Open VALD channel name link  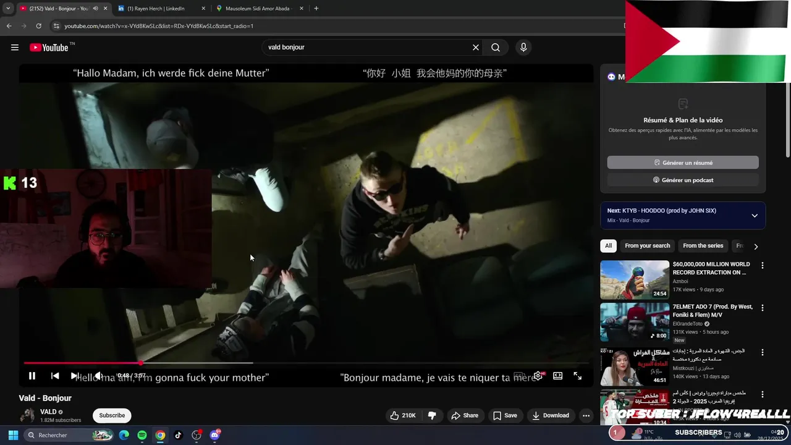48,412
